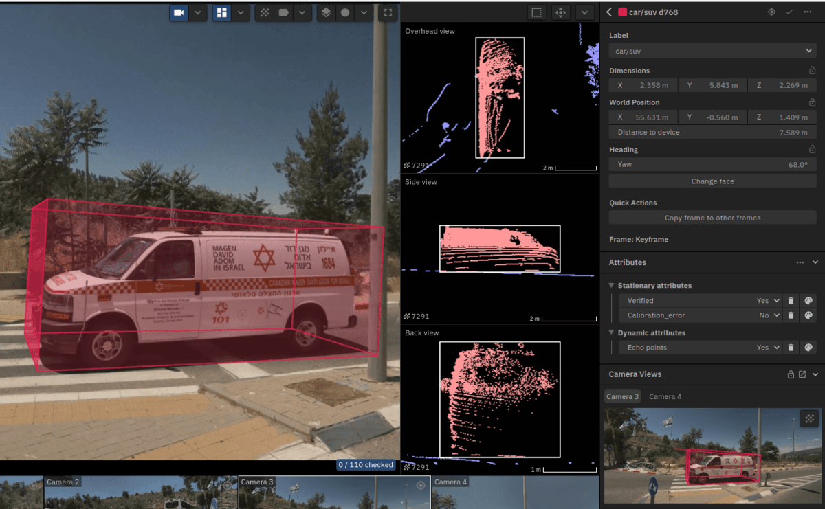
Task: Click the checkmark icon in object header
Action: [789, 12]
